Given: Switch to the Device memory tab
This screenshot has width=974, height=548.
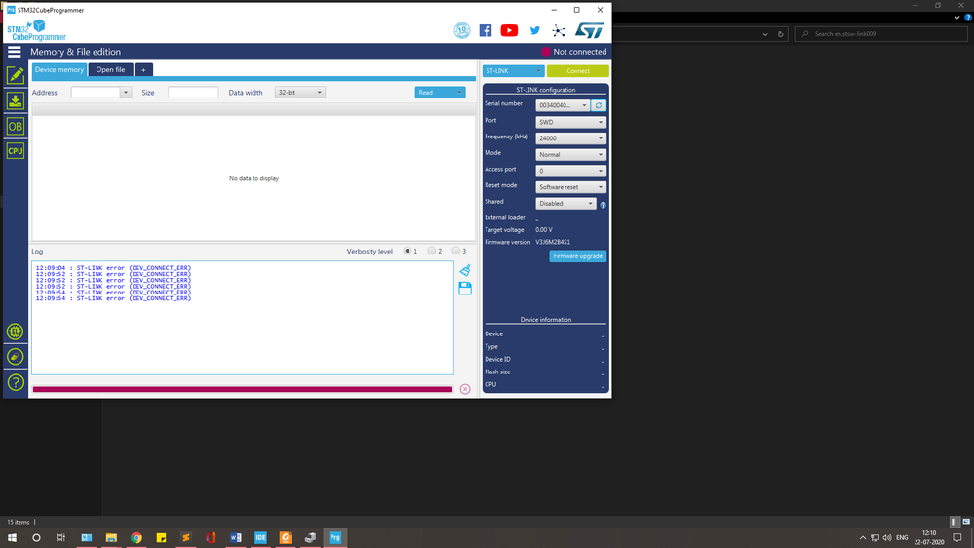Looking at the screenshot, I should tap(59, 69).
